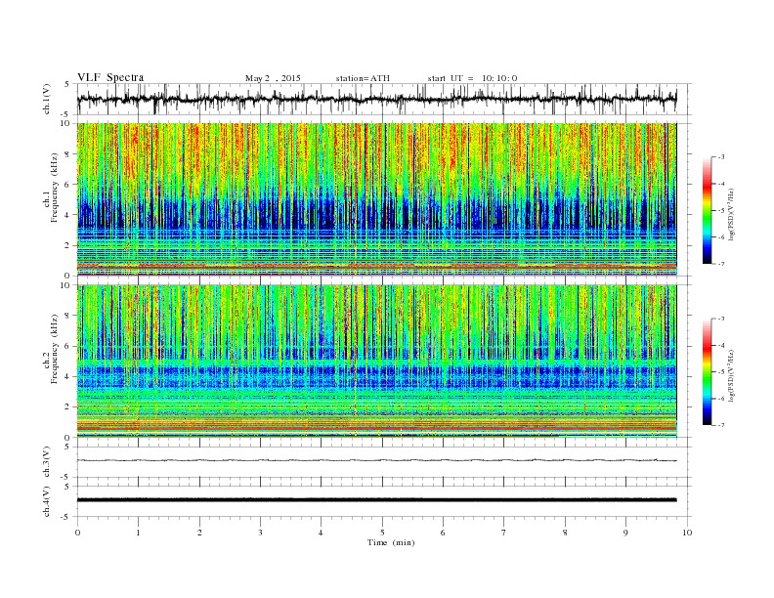Click the "VLF Spectra" plot title
The image size is (774, 598).
(110, 77)
